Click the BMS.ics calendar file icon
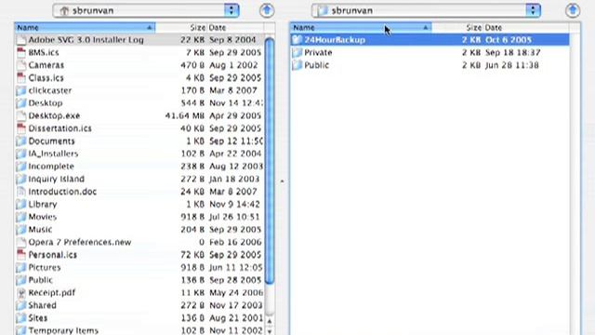The height and width of the screenshot is (335, 595). [21, 52]
